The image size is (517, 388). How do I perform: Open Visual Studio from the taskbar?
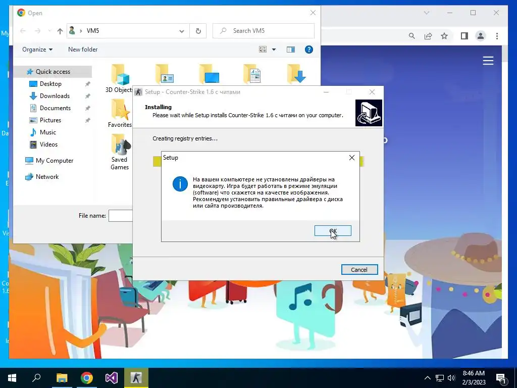(x=112, y=378)
